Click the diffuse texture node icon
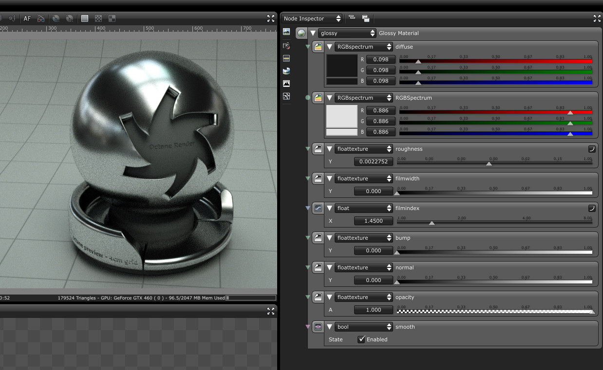The height and width of the screenshot is (370, 603). pos(318,47)
